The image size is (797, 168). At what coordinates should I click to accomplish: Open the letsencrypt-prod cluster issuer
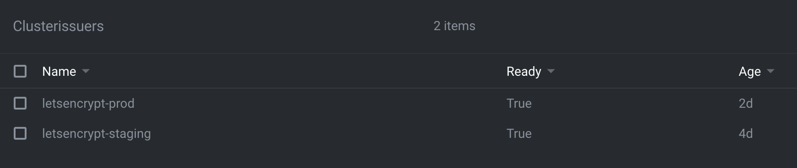88,104
